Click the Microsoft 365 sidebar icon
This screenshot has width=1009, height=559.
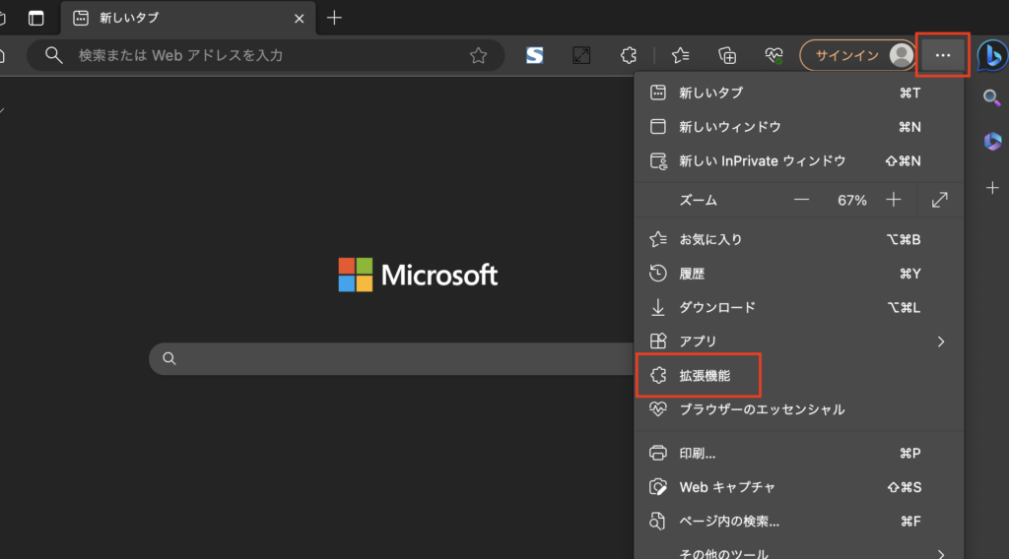coord(991,143)
